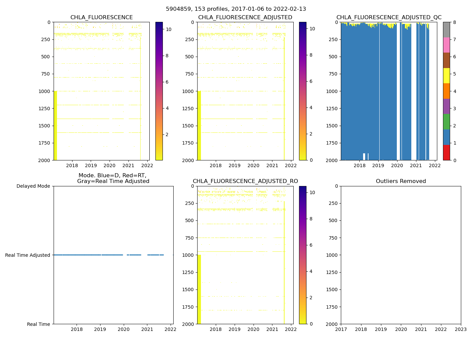This screenshot has height=337, width=472.
Task: Select the Real Time Adjusted axis label
Action: (x=28, y=255)
